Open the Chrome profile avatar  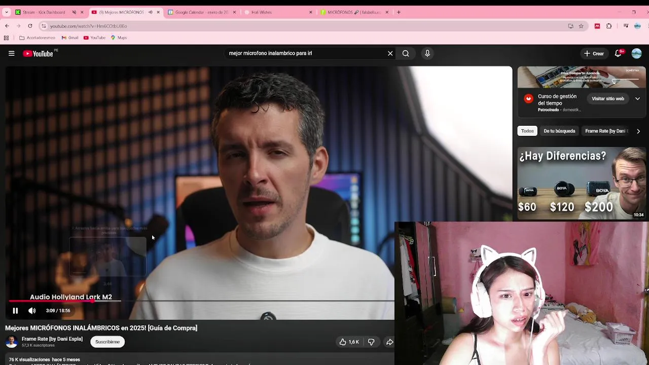click(637, 26)
